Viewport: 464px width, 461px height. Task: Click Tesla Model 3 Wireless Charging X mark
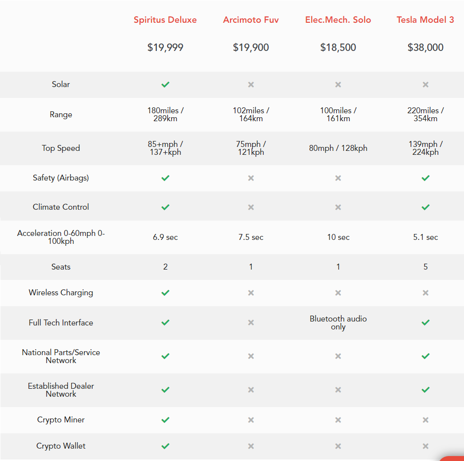click(425, 293)
